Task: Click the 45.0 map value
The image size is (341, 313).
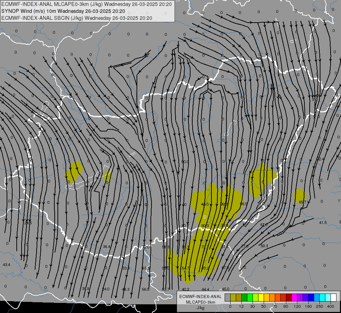Action: pos(225,289)
